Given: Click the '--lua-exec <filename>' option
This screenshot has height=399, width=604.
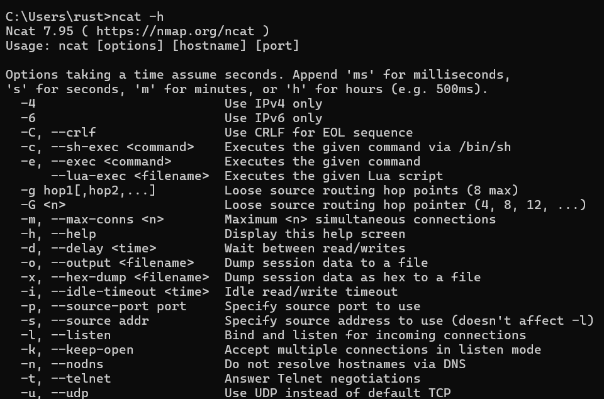Looking at the screenshot, I should click(x=130, y=176).
